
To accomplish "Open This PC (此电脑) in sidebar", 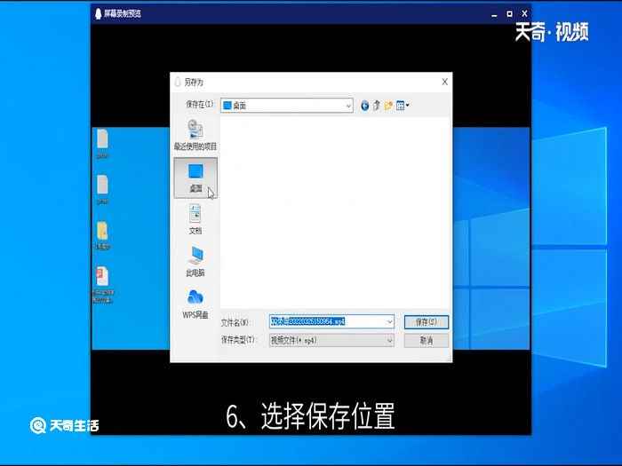I will coord(195,261).
